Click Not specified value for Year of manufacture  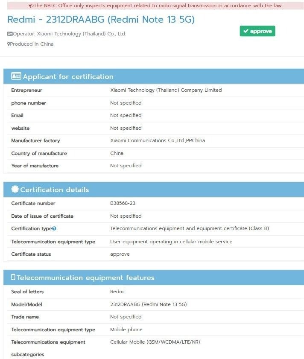pos(126,166)
